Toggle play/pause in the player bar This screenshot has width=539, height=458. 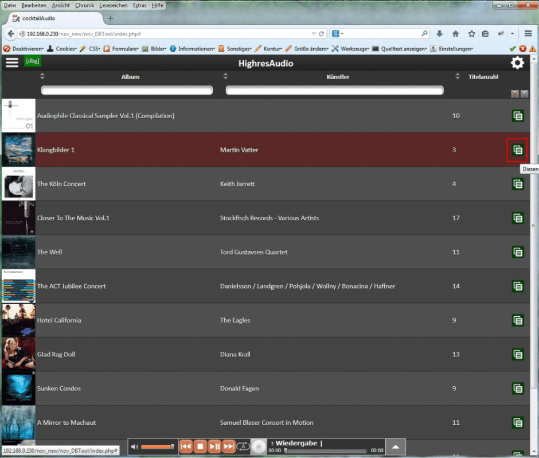[214, 447]
